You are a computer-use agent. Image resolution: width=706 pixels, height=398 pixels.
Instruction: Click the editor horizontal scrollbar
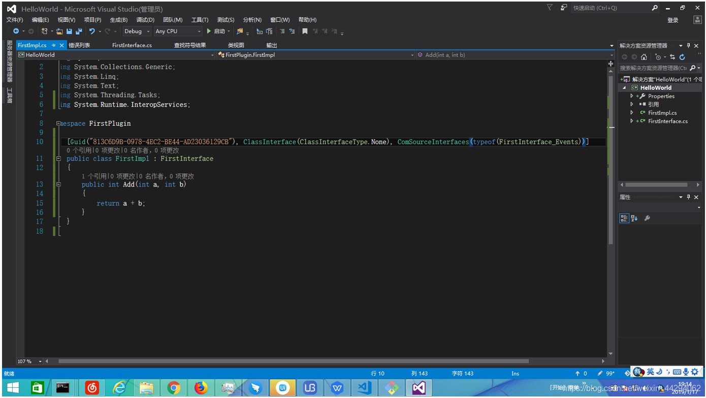294,361
